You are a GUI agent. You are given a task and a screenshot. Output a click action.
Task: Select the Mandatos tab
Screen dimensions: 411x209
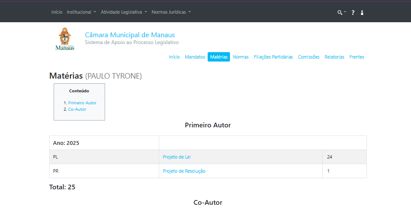click(x=195, y=57)
